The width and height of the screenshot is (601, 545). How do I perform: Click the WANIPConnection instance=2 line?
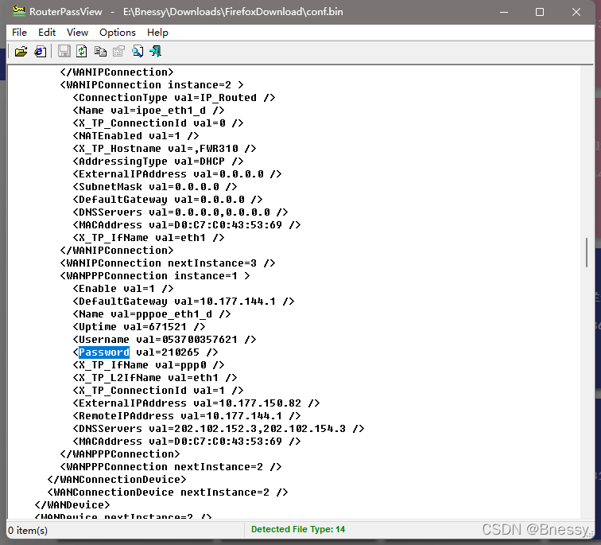(152, 85)
